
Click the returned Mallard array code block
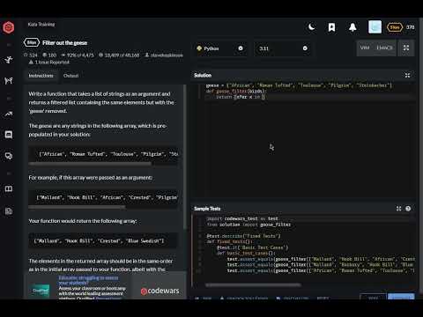pyautogui.click(x=103, y=240)
